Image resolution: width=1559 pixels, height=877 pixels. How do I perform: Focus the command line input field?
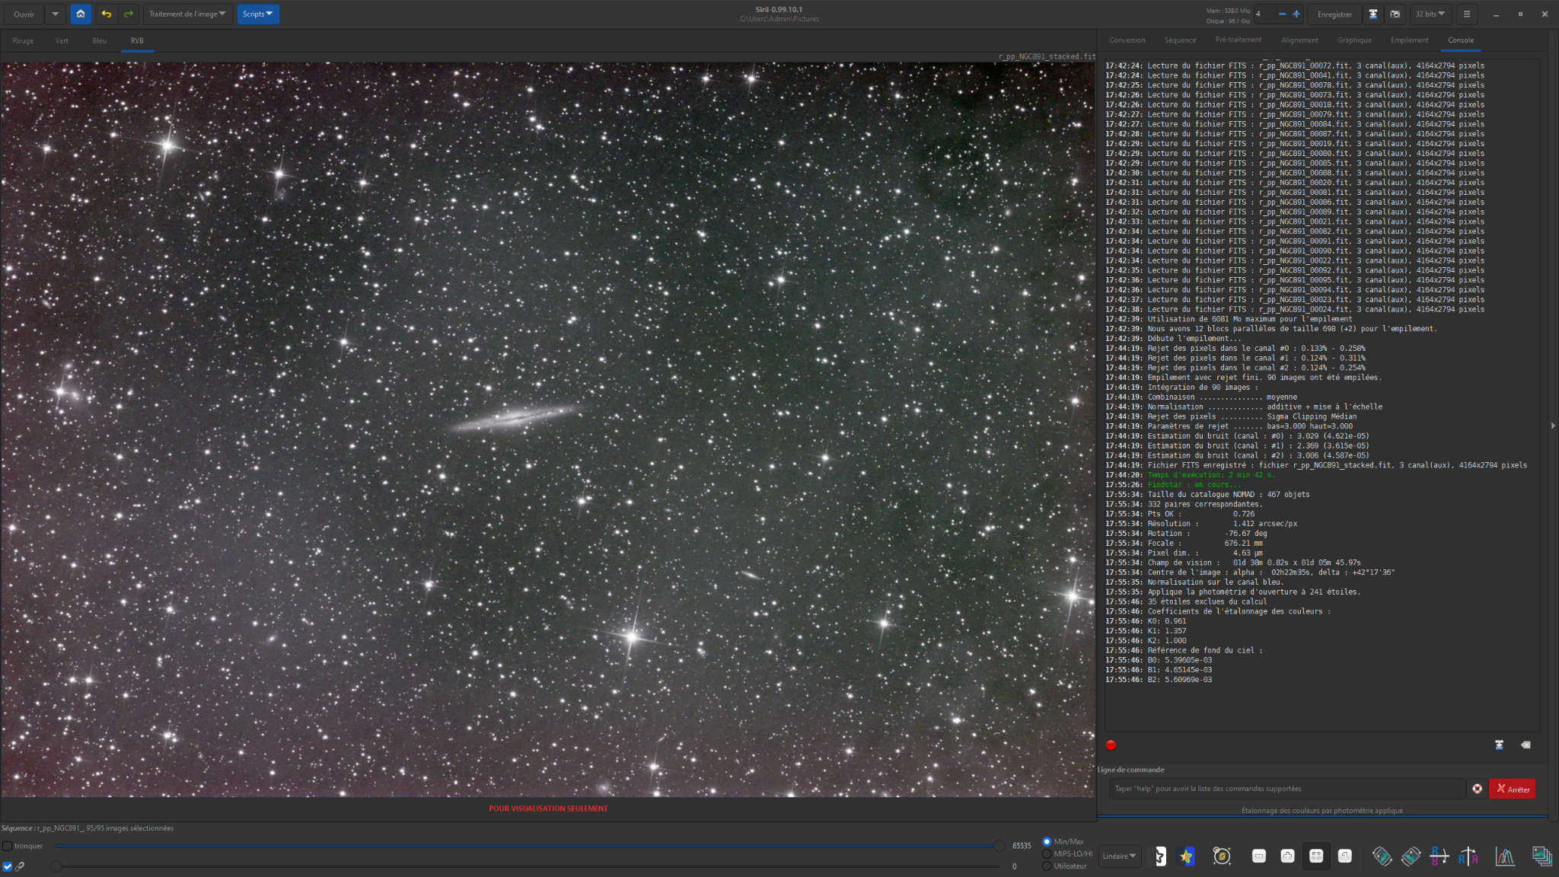pos(1287,789)
